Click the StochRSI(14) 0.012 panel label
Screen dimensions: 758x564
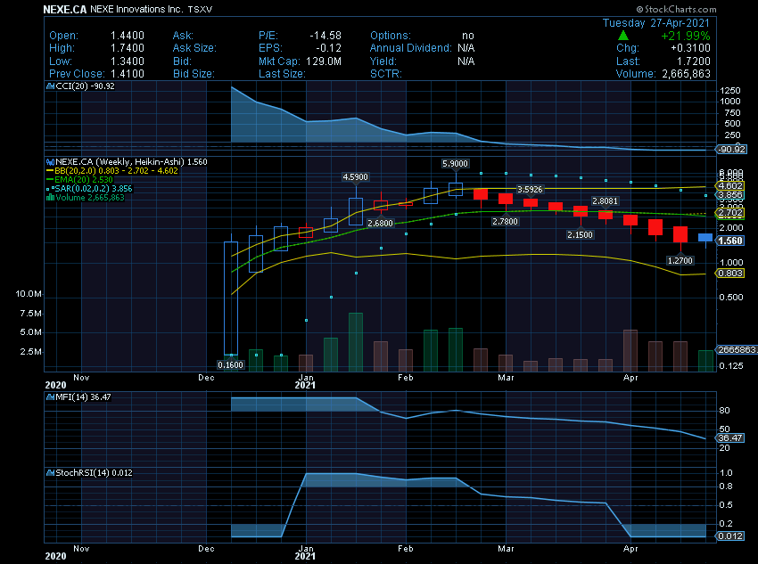[x=94, y=473]
